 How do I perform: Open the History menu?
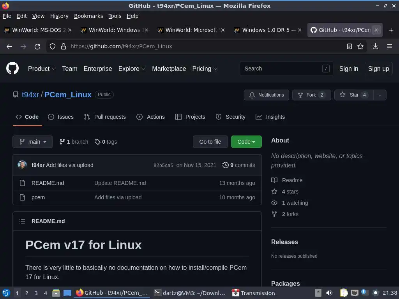(59, 16)
